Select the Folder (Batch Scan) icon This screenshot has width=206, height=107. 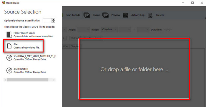point(9,34)
